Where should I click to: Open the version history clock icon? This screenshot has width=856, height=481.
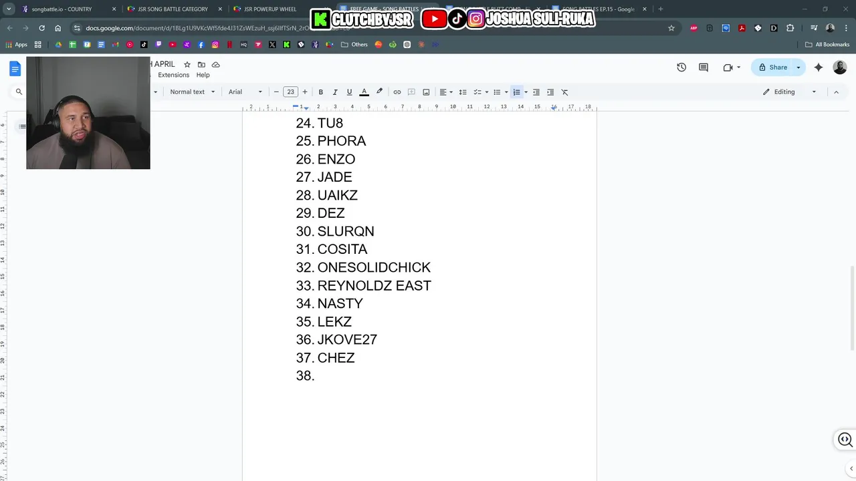click(681, 67)
